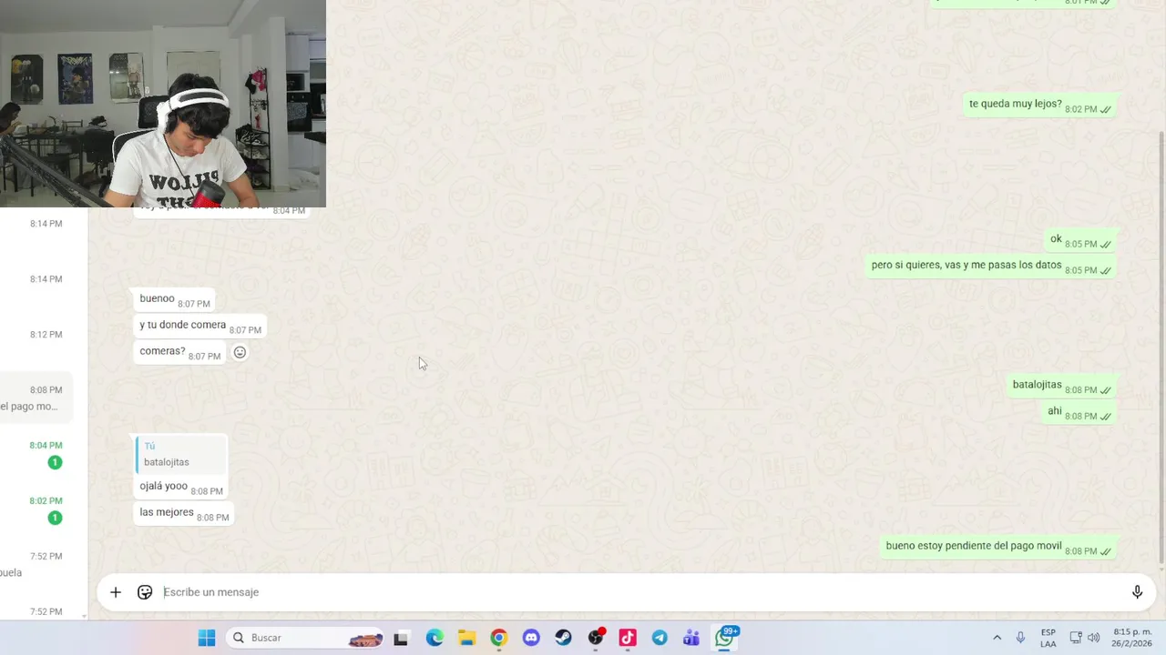Click the chat area vertical scrollbar
The height and width of the screenshot is (655, 1166).
pyautogui.click(x=1161, y=346)
